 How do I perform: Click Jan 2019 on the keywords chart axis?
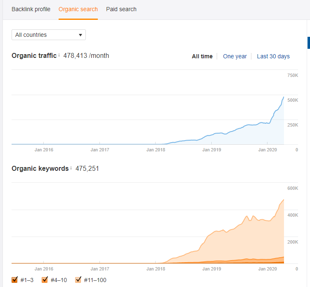coord(211,269)
